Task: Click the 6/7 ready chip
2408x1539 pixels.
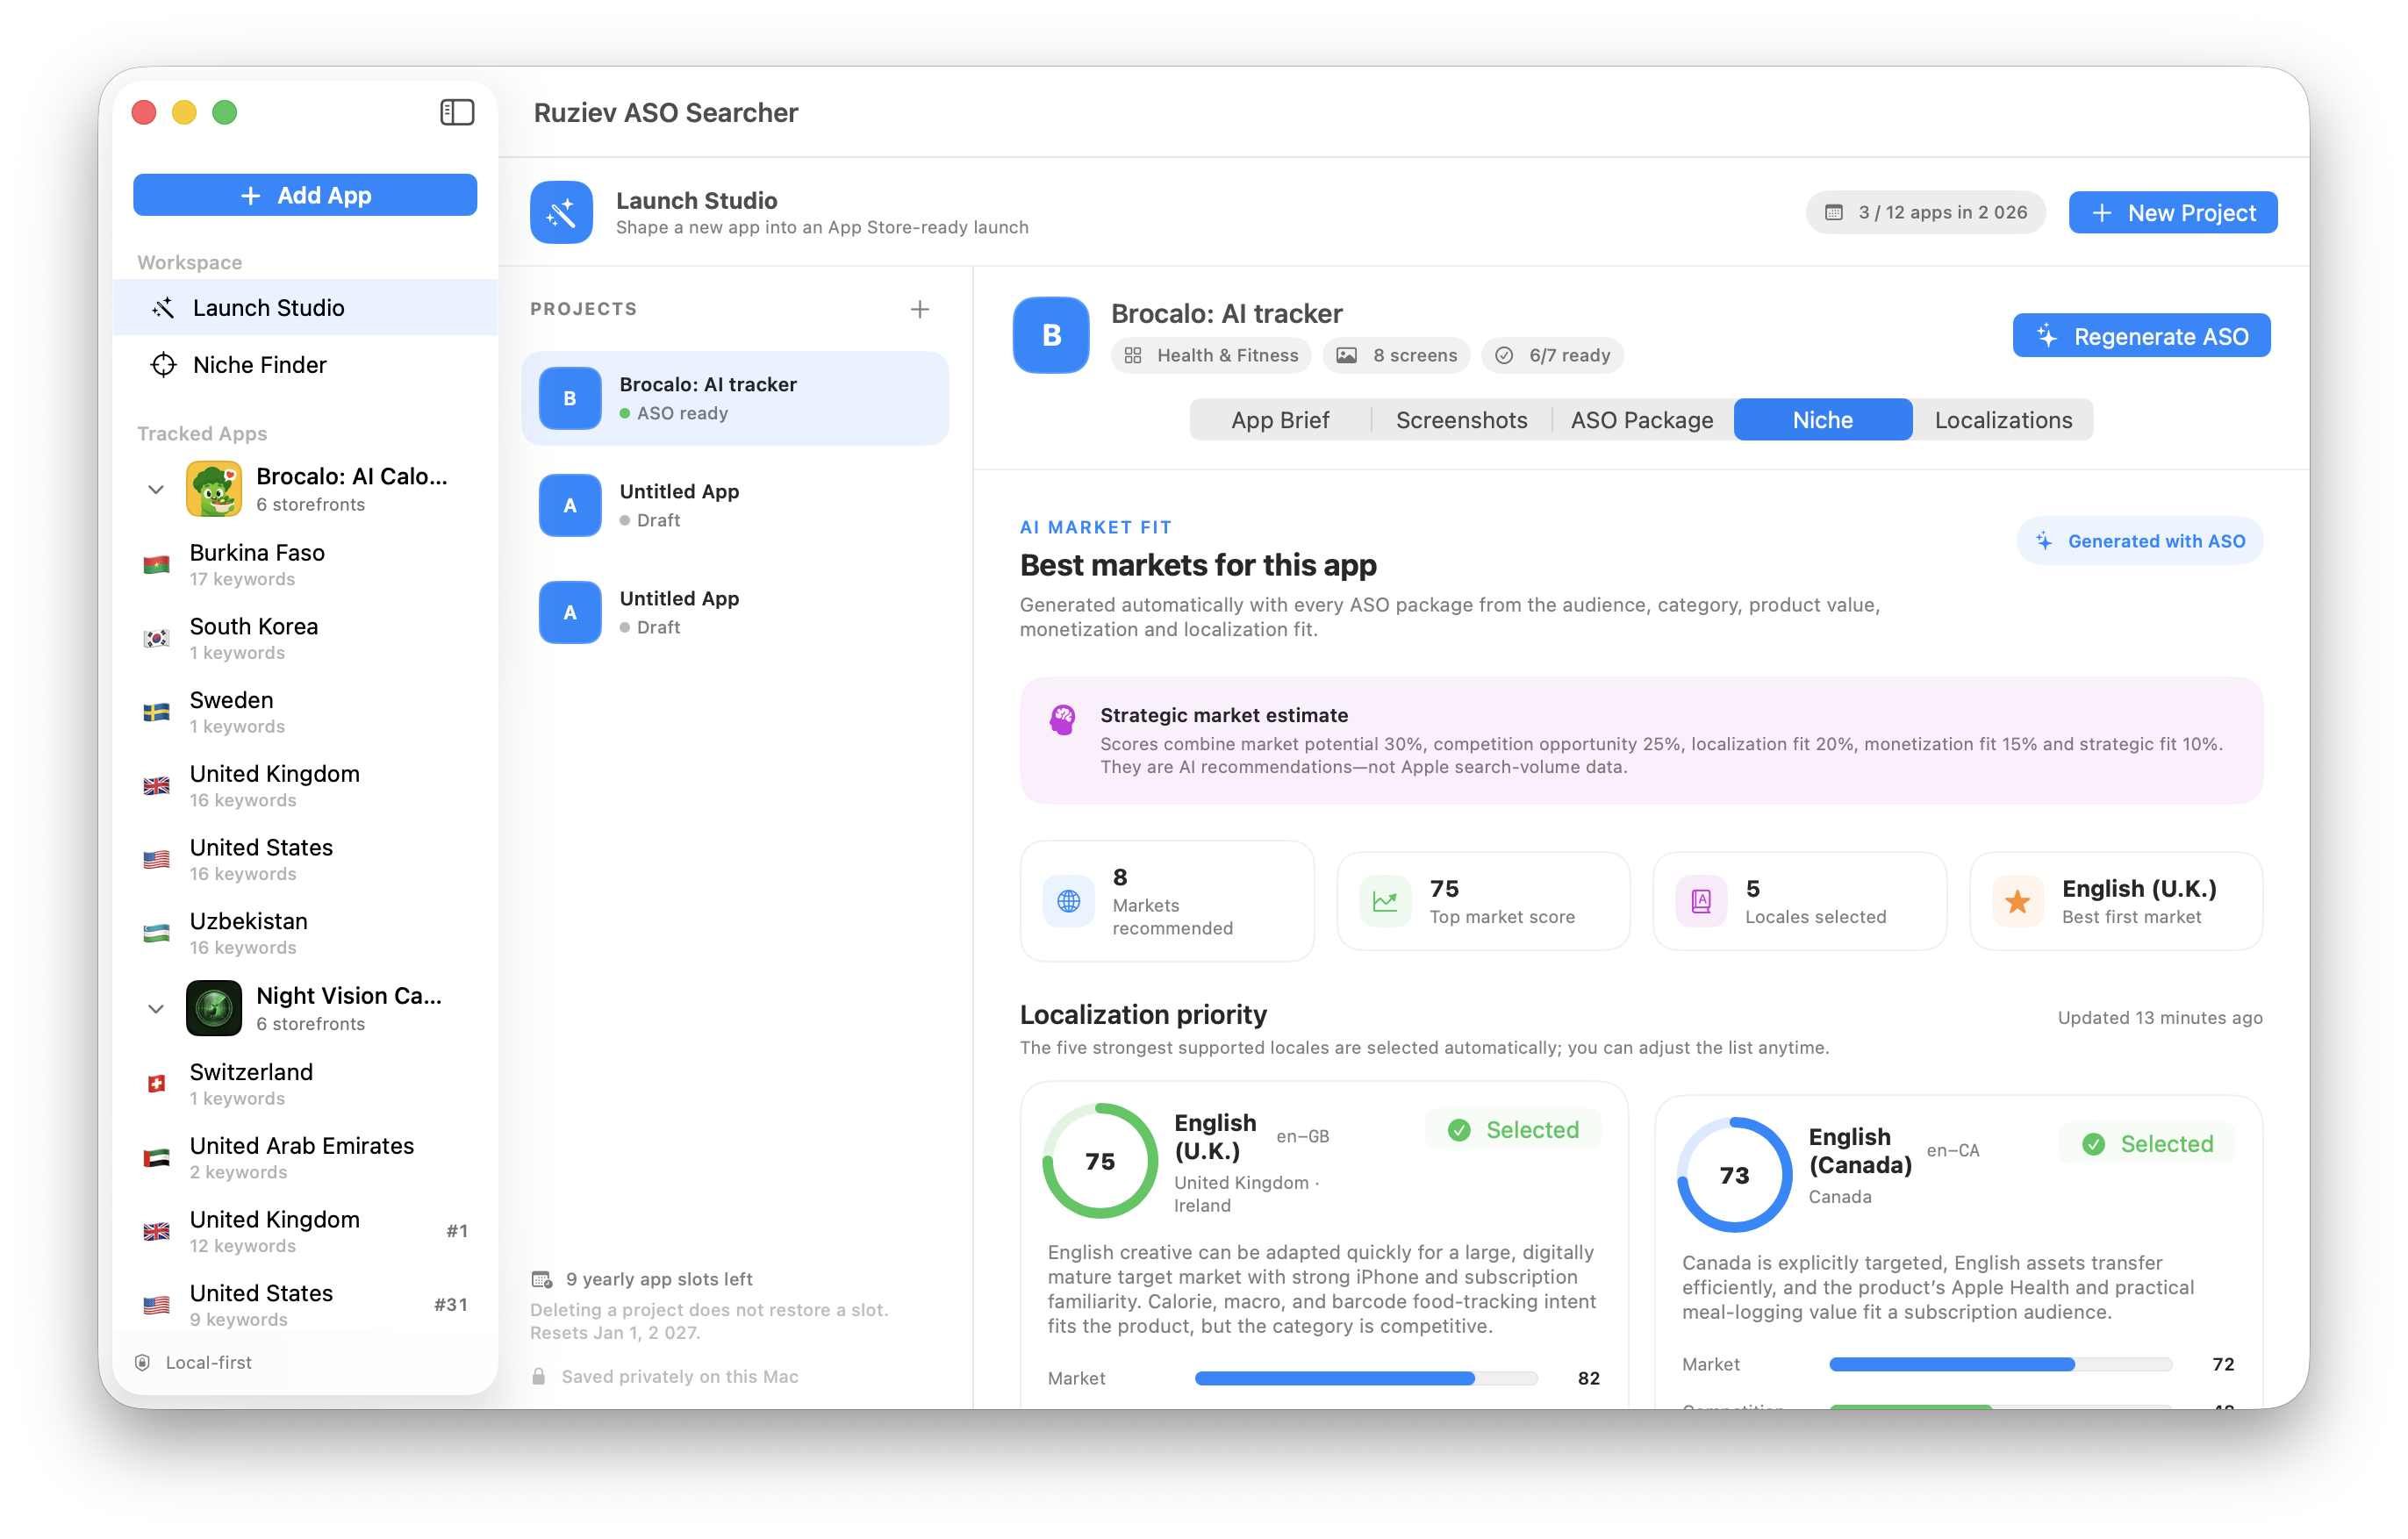Action: tap(1552, 355)
